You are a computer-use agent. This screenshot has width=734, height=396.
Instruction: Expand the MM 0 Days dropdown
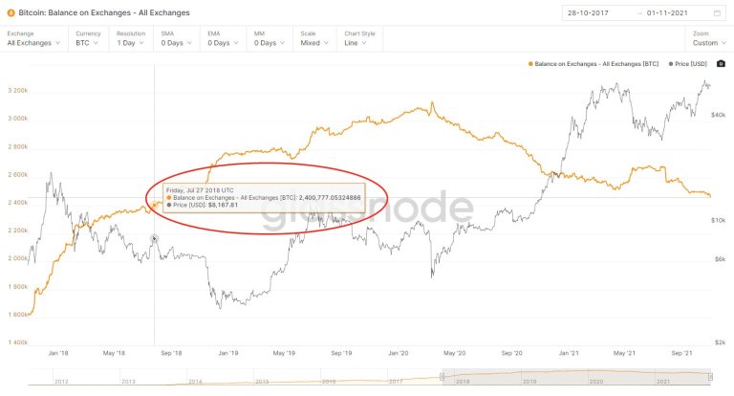pos(270,38)
